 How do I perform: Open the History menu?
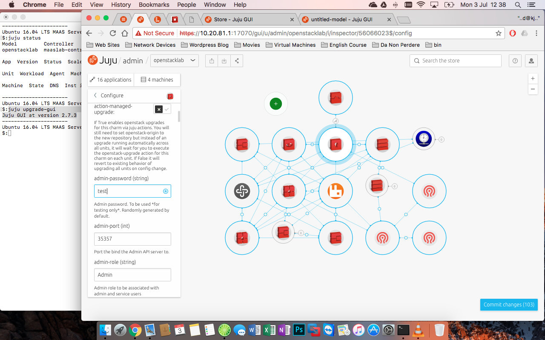121,5
